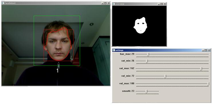Viewport: 212px width, 106px height.
Task: Click the hue_max slider handle
Action: [x=148, y=54]
